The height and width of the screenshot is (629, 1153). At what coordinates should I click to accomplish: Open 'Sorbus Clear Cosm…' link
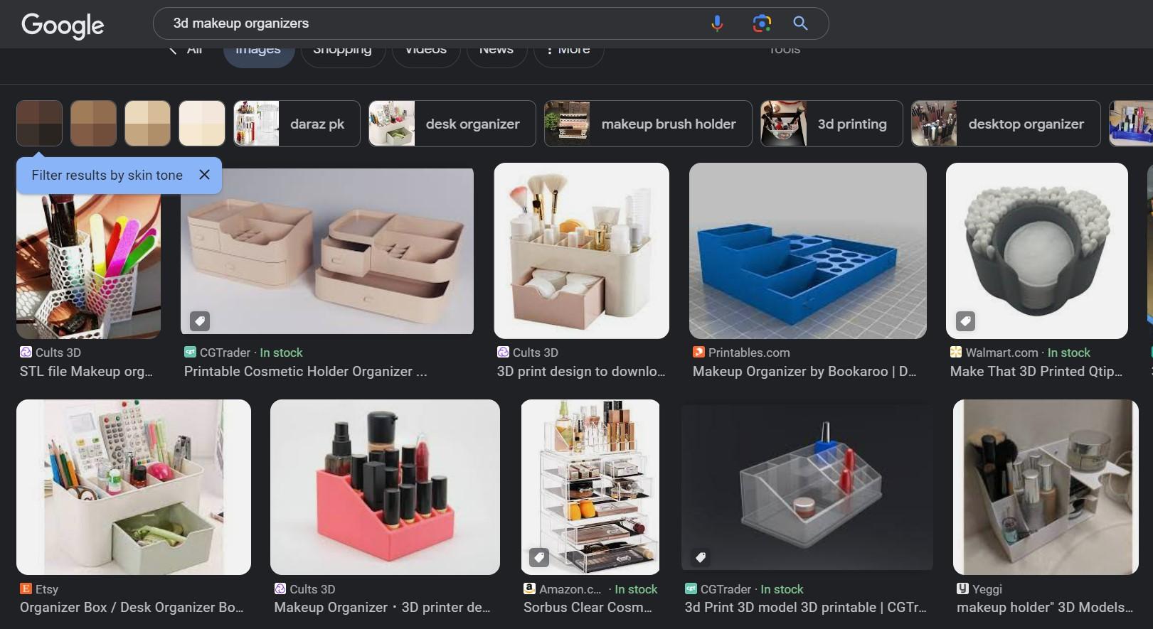point(588,608)
